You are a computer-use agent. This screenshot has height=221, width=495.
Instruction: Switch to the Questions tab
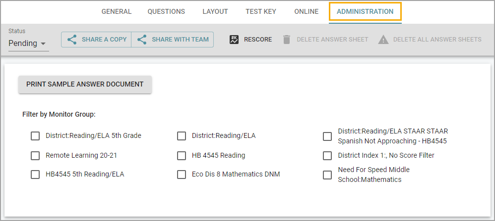click(x=166, y=12)
